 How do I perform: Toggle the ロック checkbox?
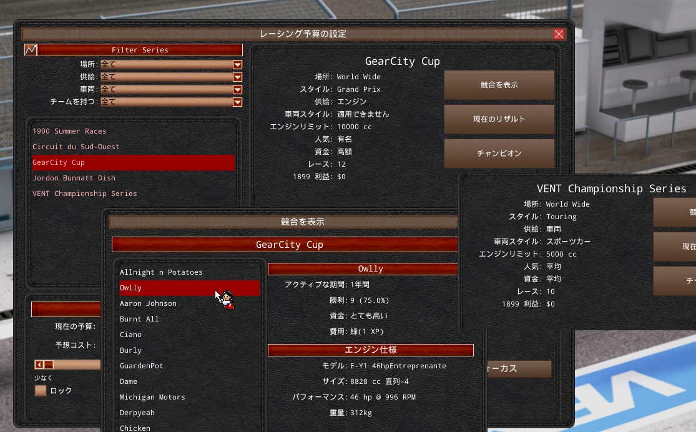(x=41, y=391)
